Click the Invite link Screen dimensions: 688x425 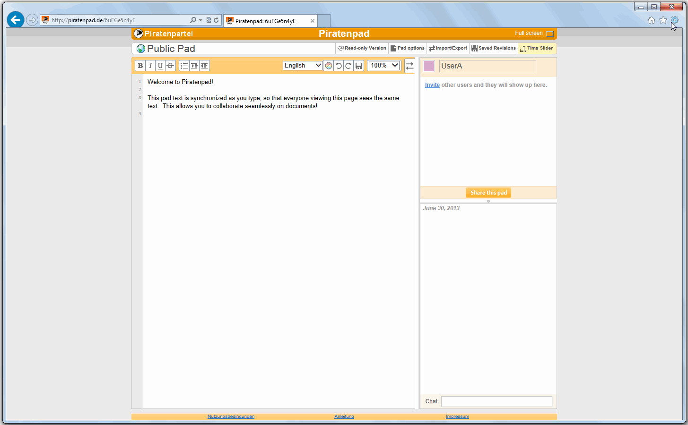point(432,85)
